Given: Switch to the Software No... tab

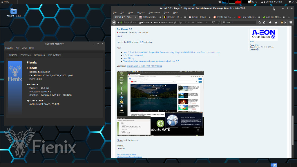Looking at the screenshot, I should point(150,17).
